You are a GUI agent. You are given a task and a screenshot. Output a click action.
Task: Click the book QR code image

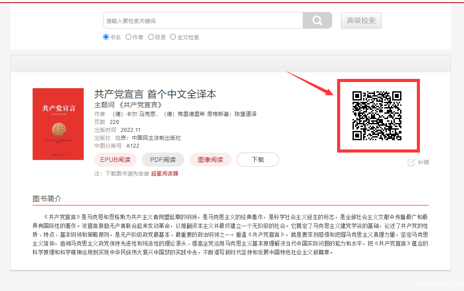click(x=377, y=116)
